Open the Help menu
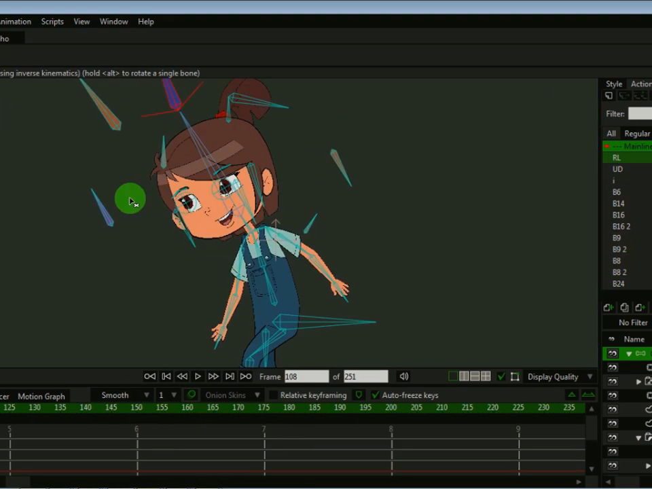 [146, 22]
